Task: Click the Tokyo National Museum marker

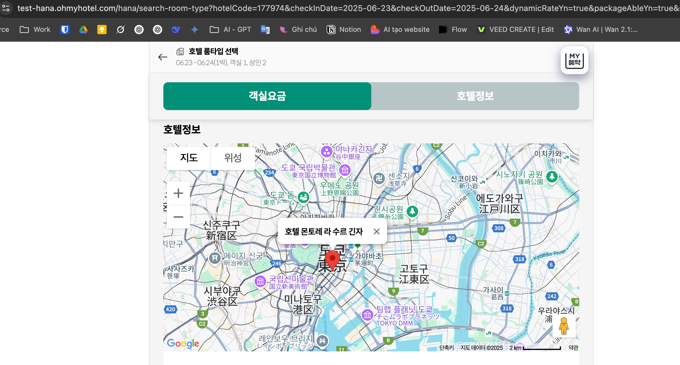Action: coord(345,170)
